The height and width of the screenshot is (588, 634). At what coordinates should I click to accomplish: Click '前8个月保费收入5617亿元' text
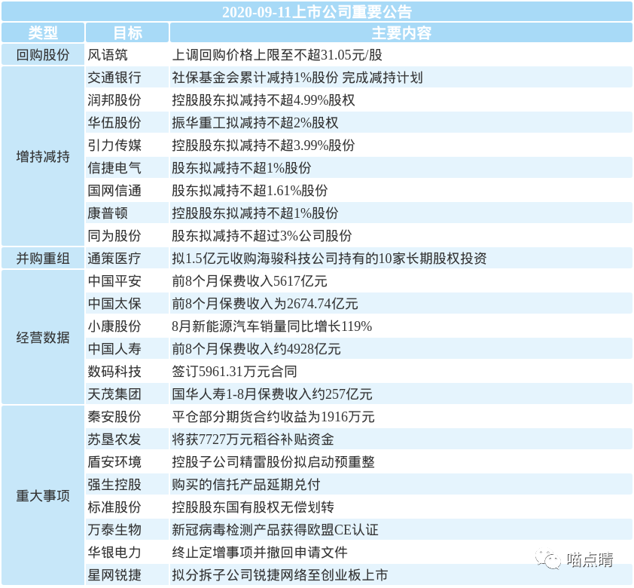[x=249, y=281]
